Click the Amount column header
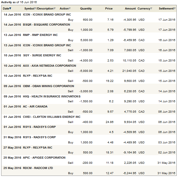Image resolution: width=181 pixels, height=177 pixels. point(130,9)
